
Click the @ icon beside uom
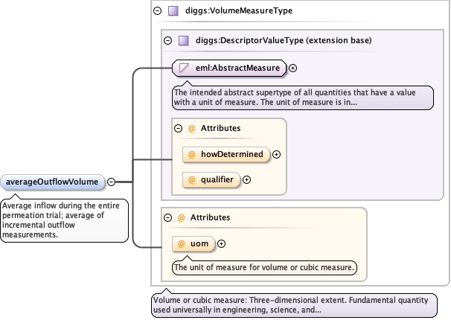(181, 243)
